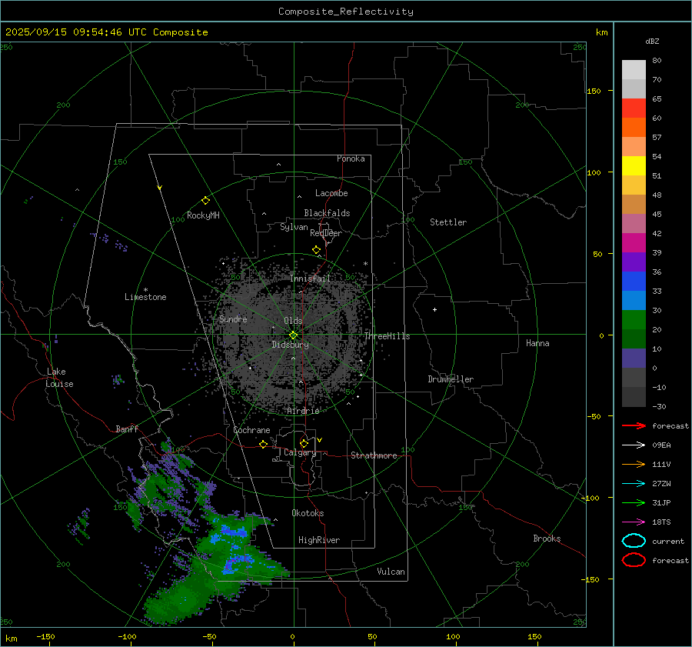Image resolution: width=692 pixels, height=647 pixels.
Task: Click the Airdrie label
Action: pyautogui.click(x=303, y=411)
